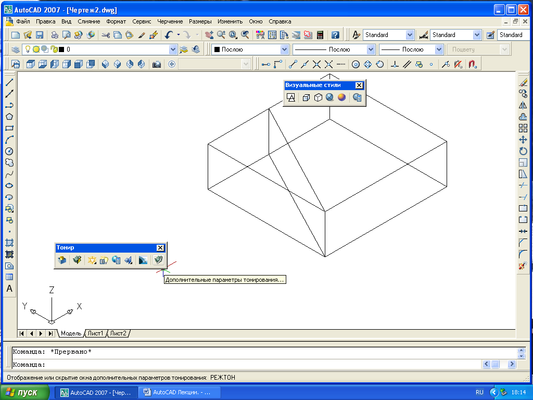Select the Move tool
533x400 pixels.
pos(523,140)
